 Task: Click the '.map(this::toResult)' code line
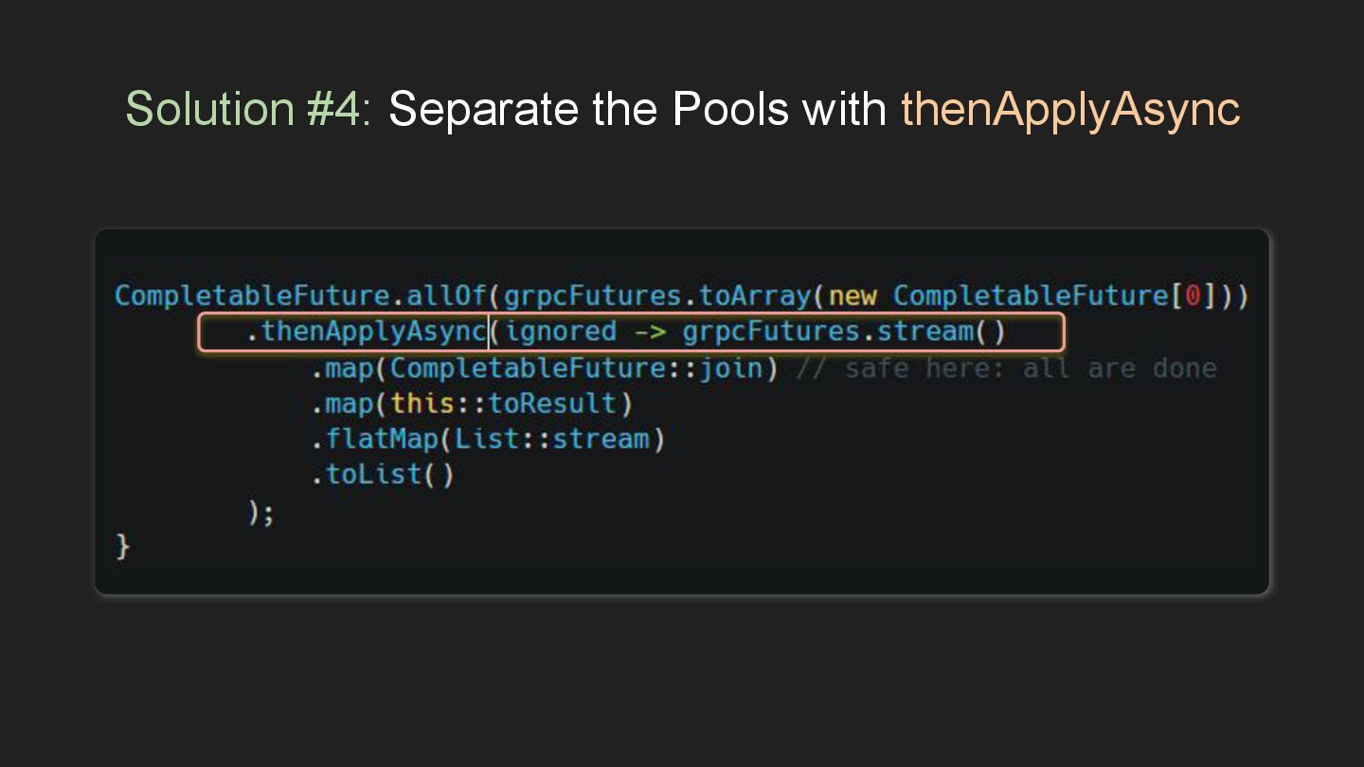pyautogui.click(x=472, y=403)
